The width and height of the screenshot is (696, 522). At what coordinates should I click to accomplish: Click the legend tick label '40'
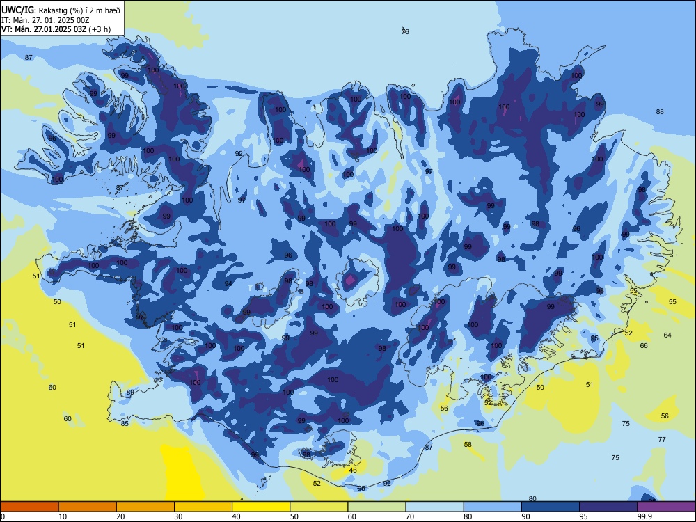pos(236,516)
